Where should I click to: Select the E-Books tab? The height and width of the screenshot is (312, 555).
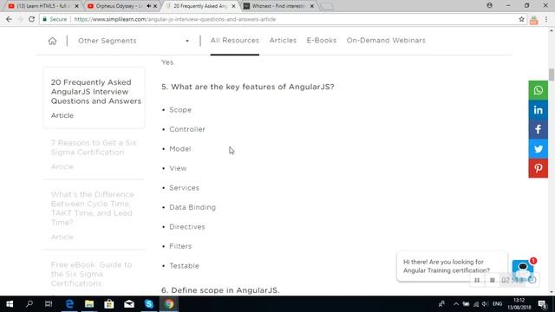click(322, 41)
